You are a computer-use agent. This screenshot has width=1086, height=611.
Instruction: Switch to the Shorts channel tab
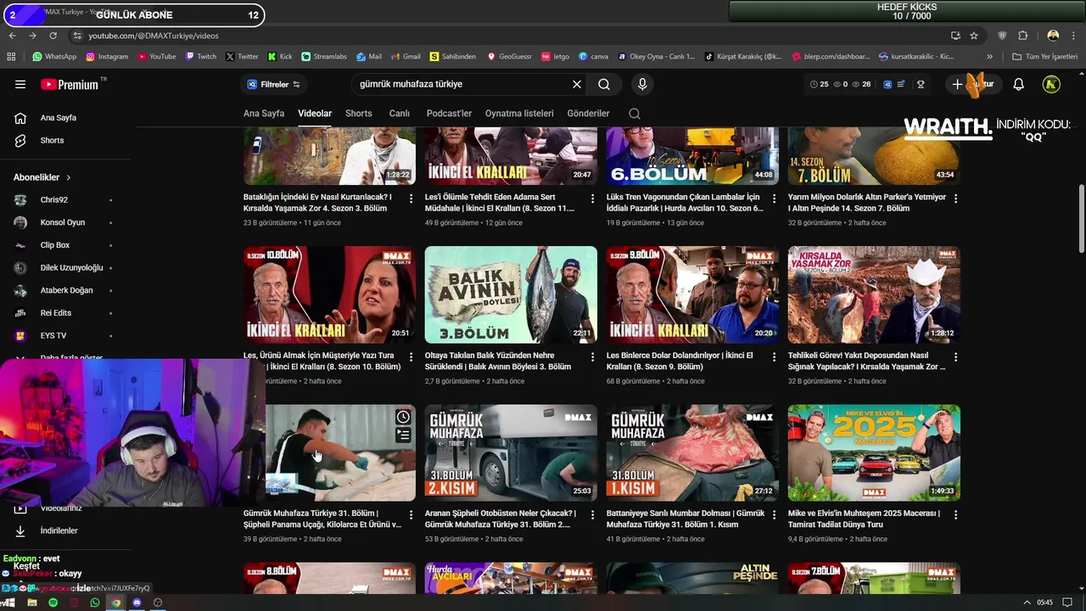(359, 114)
